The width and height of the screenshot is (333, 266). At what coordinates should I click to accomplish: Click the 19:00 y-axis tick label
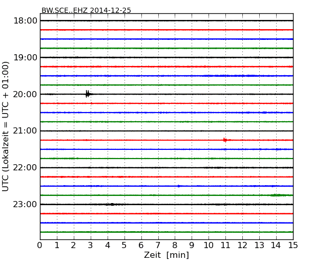(25, 57)
